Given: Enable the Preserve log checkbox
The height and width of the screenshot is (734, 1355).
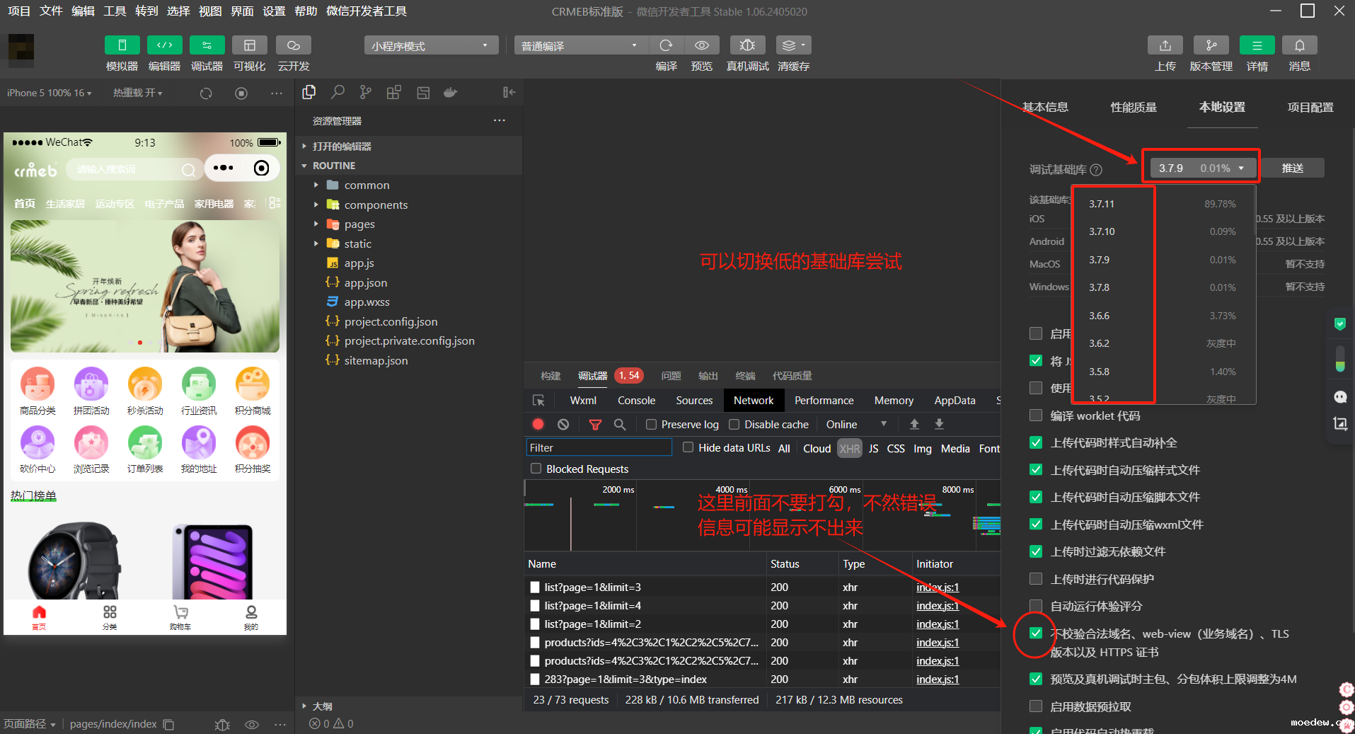Looking at the screenshot, I should click(652, 424).
